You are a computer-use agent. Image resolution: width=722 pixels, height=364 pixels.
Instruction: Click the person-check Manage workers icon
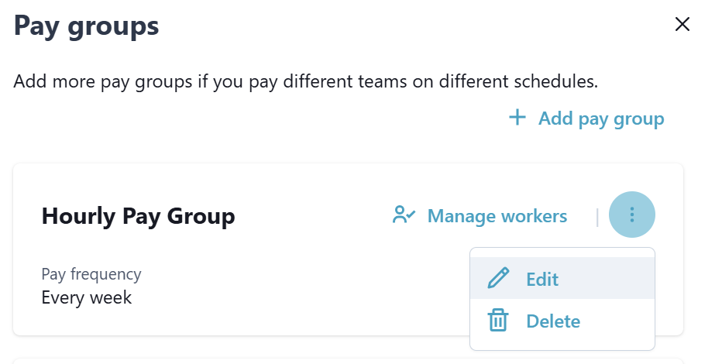coord(404,215)
